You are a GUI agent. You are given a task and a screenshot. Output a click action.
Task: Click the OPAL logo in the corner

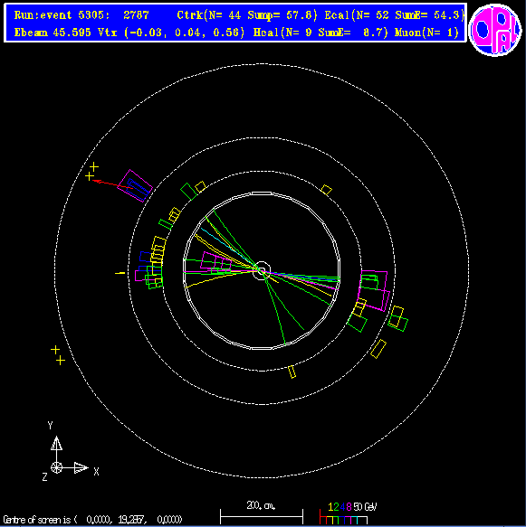pos(494,30)
